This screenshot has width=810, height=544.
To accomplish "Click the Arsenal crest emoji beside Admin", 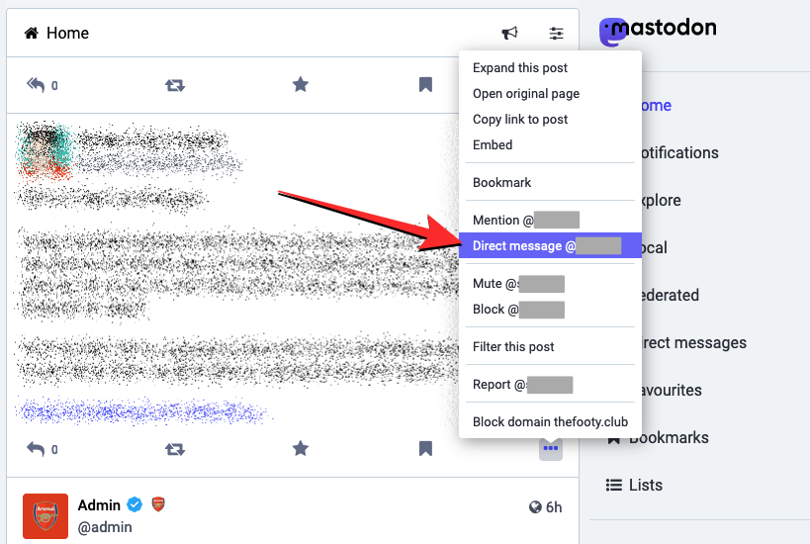I will (158, 504).
